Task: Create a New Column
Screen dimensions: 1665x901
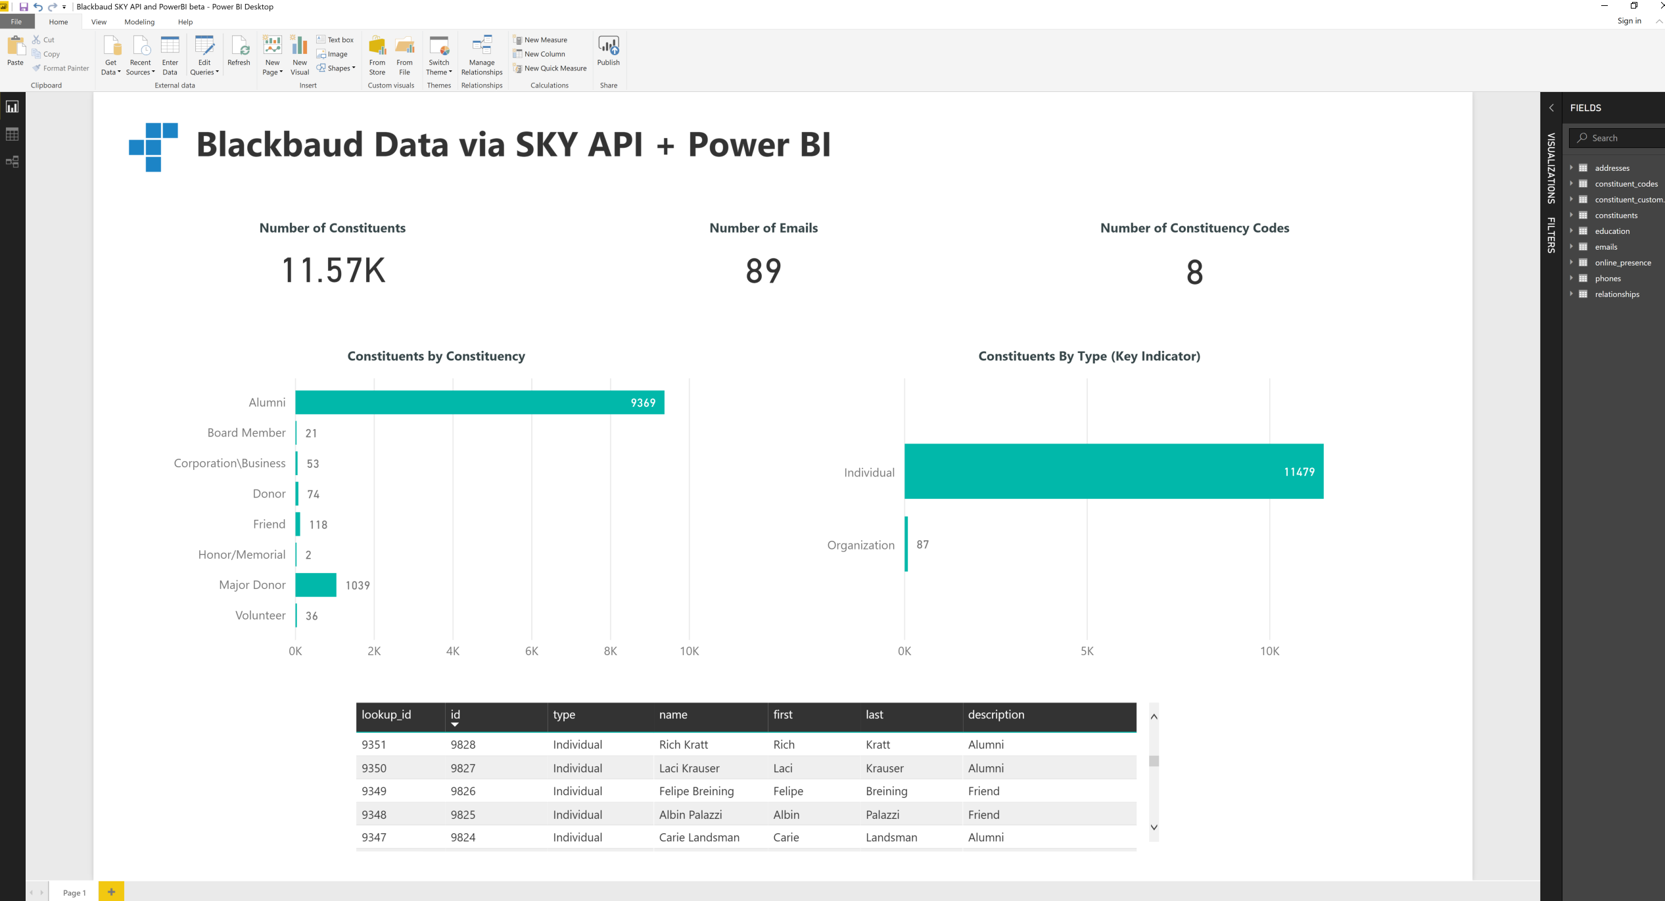Action: click(539, 54)
